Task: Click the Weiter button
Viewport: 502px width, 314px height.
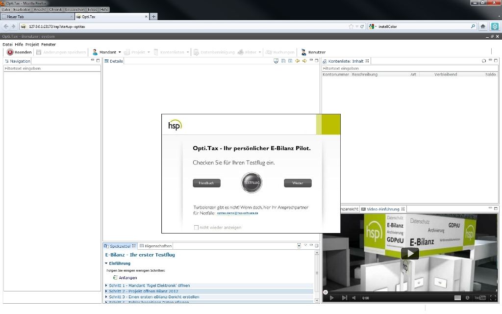Action: click(298, 183)
